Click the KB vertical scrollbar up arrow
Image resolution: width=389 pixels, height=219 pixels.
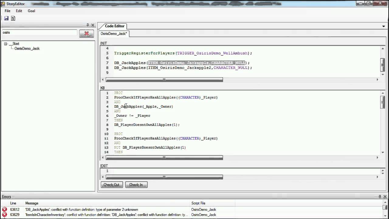pos(383,93)
